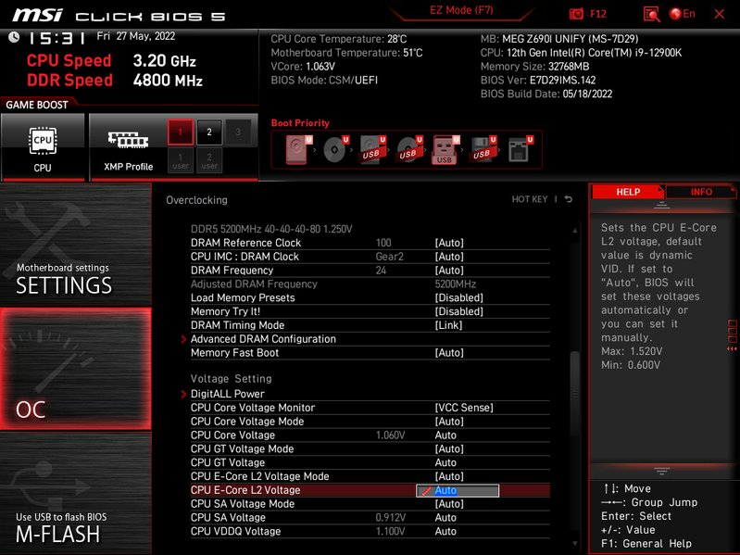This screenshot has height=555, width=740.
Task: Open the SETTINGS motherboard settings panel
Action: pyautogui.click(x=76, y=245)
